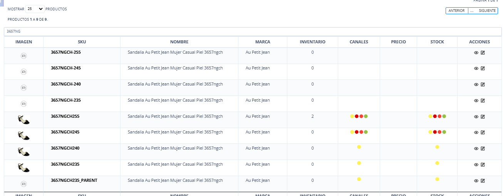This screenshot has height=196, width=503.
Task: Sort by the top SKU column header
Action: pos(82,42)
